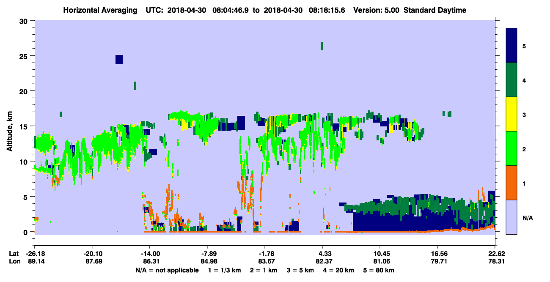Click the 'Standard Daytime' text
Viewport: 550px width, 282px height.
435,10
